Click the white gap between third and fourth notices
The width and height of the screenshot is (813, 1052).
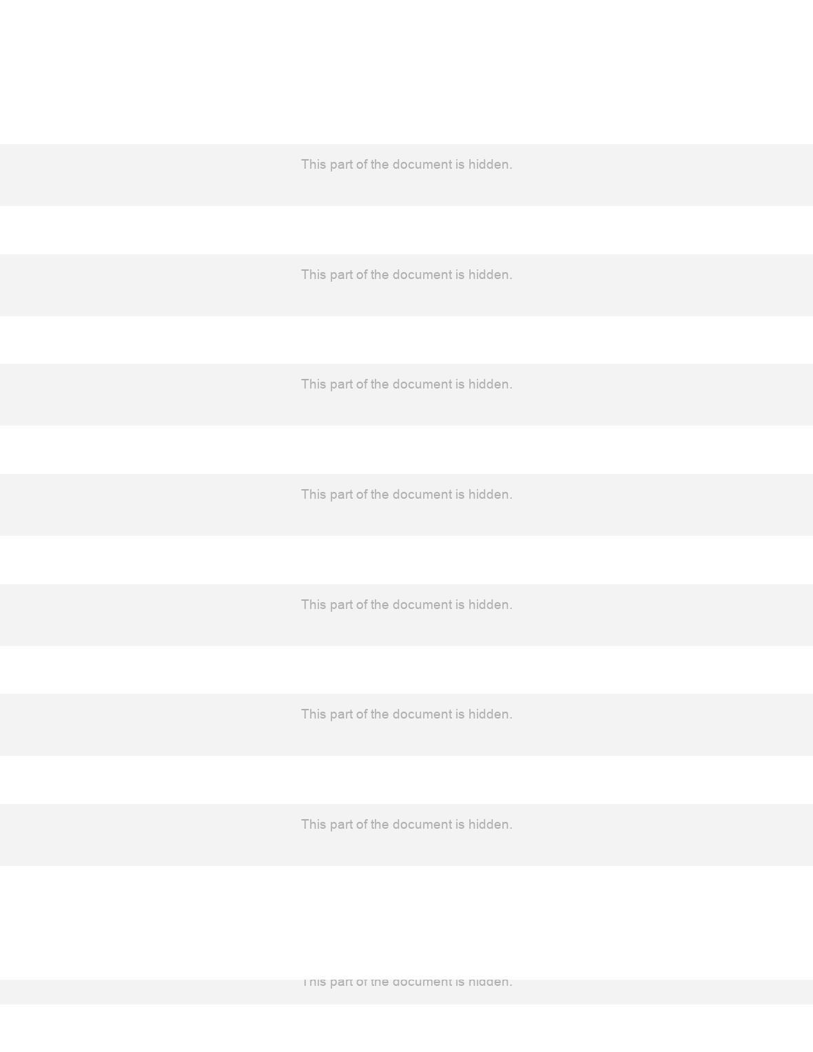coord(406,450)
